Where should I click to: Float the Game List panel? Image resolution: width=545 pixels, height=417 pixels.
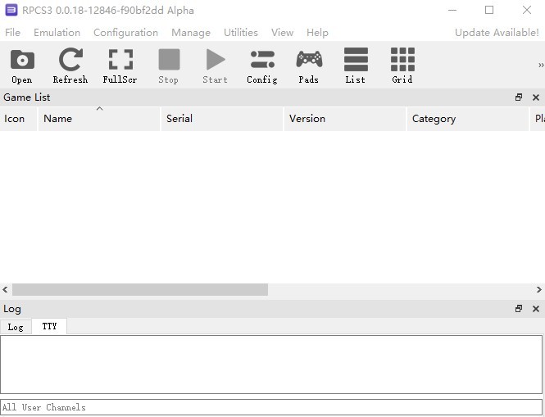pyautogui.click(x=519, y=97)
